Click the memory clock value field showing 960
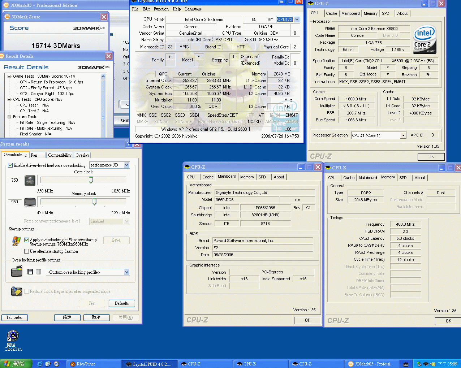This screenshot has width=461, height=368. pos(15,202)
